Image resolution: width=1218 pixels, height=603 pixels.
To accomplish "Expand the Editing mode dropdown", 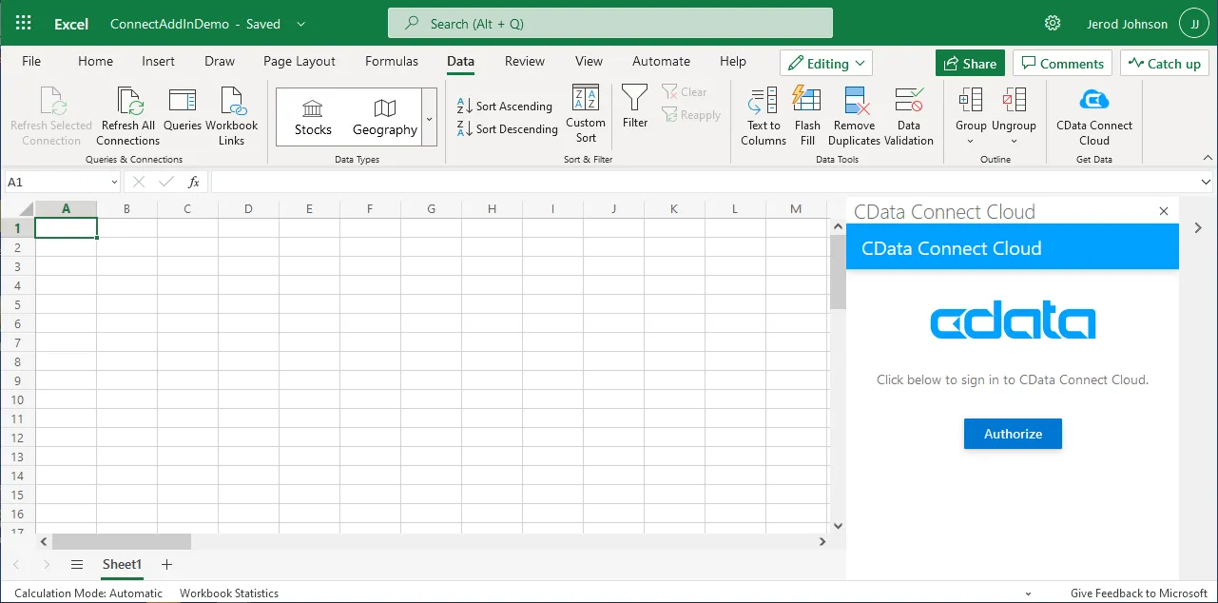I will (826, 64).
